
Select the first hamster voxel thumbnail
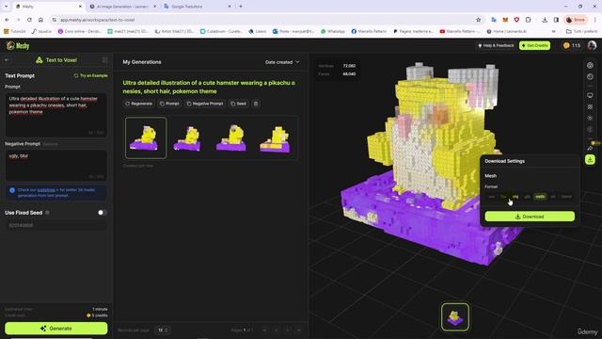[146, 138]
